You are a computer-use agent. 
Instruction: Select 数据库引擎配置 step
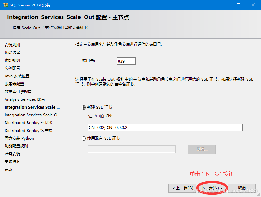coord(18,92)
